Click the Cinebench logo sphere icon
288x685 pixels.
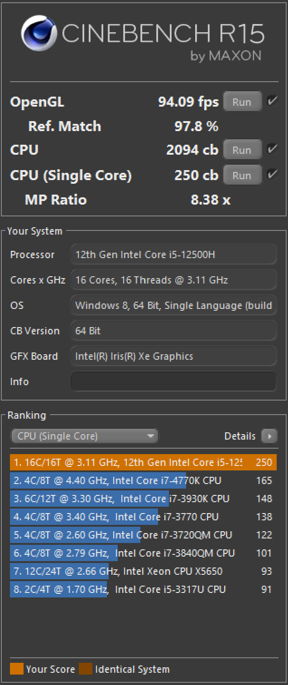coord(38,33)
